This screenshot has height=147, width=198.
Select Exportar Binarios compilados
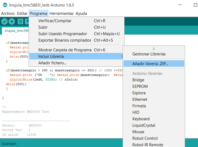[65, 40]
